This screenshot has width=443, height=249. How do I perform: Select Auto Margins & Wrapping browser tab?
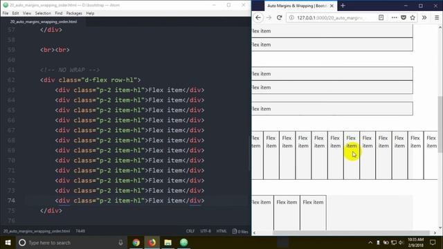coord(300,6)
